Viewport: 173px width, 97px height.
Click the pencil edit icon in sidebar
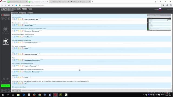pos(6,91)
